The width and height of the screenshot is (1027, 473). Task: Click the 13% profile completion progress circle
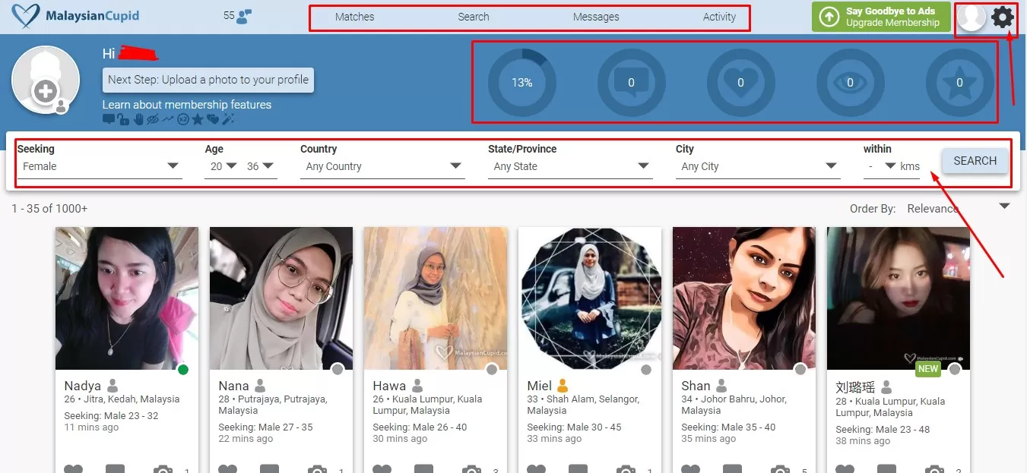(x=521, y=82)
